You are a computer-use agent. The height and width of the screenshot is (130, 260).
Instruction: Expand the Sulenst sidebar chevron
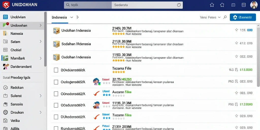(x=41, y=96)
